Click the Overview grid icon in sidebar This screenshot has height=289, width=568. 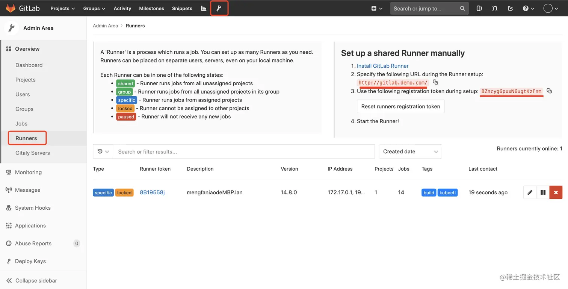coord(9,49)
